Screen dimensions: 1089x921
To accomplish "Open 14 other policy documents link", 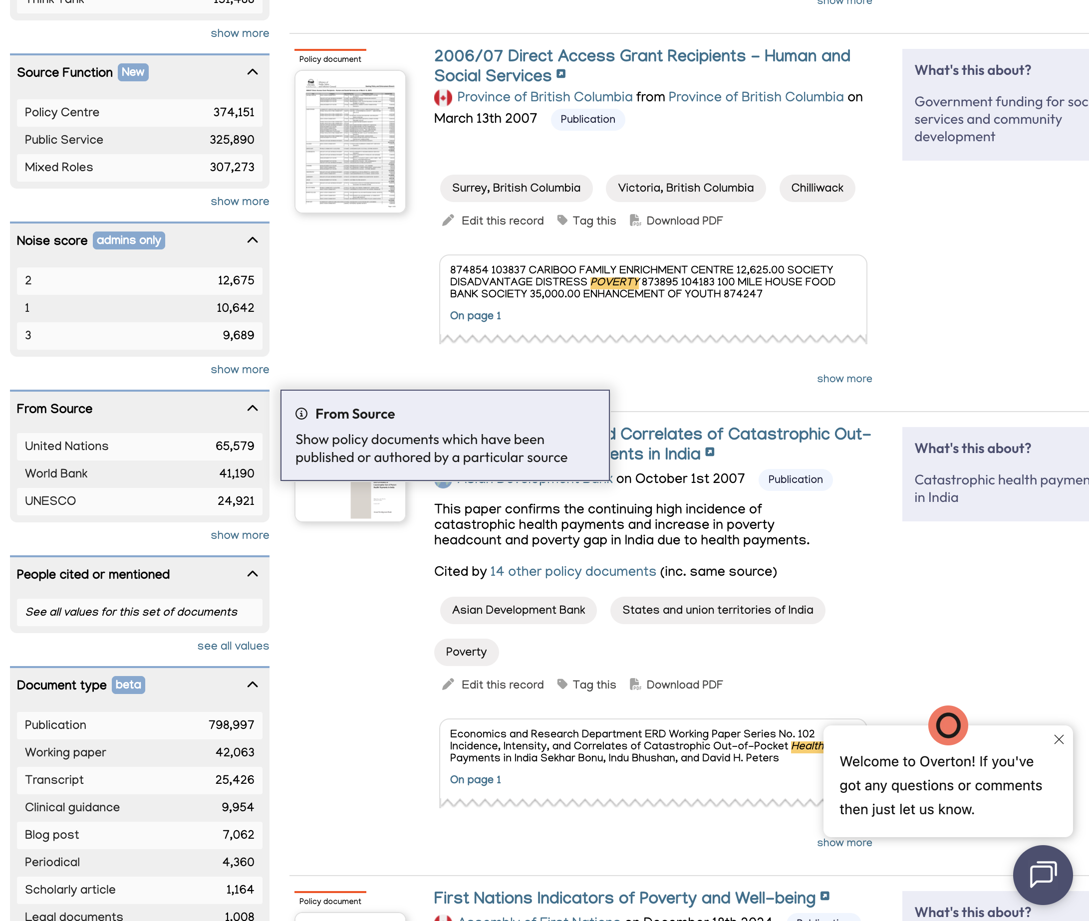I will point(572,572).
